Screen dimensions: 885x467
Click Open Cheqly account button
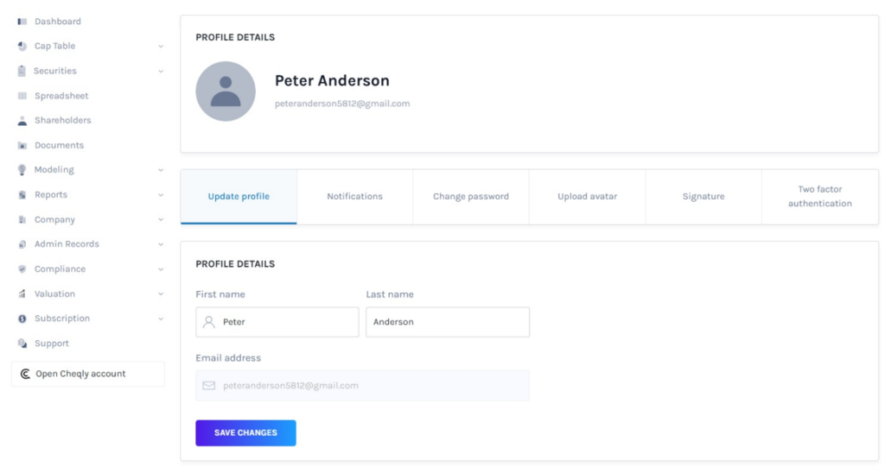(x=88, y=374)
